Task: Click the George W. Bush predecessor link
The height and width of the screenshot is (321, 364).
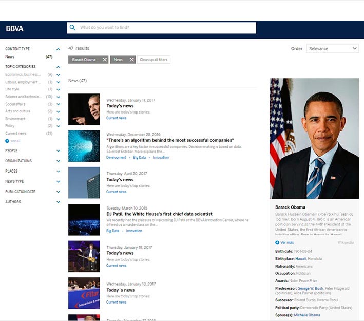Action: [311, 288]
